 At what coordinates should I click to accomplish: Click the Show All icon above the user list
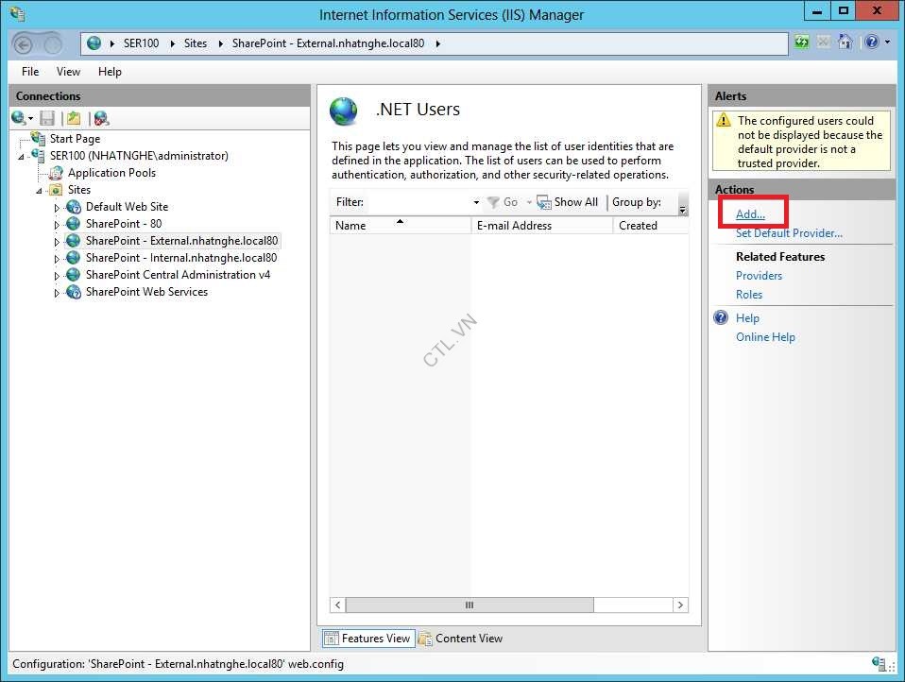(x=544, y=201)
